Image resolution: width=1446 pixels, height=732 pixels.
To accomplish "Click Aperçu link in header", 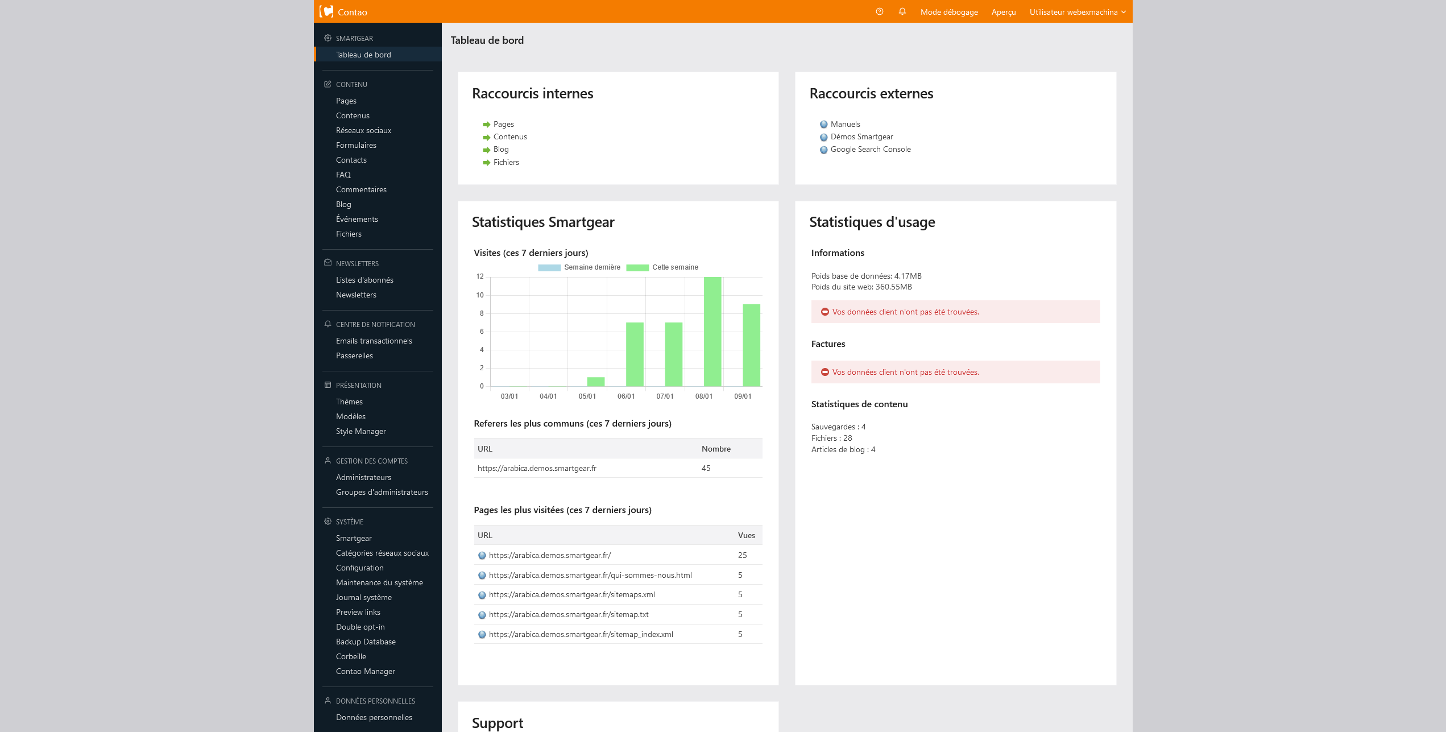I will click(1004, 12).
